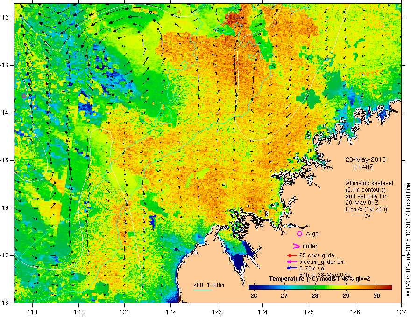Viewport: 411px width, 317px height.
Task: Click the 'and velocity for' text line
Action: tap(366, 196)
